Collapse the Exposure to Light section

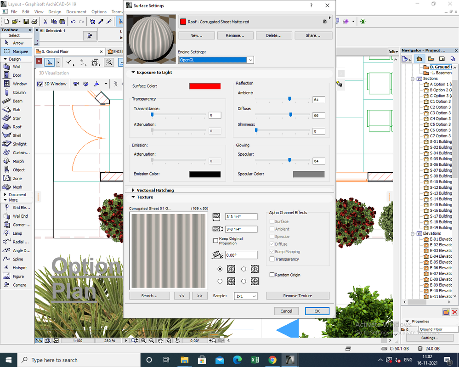point(133,72)
